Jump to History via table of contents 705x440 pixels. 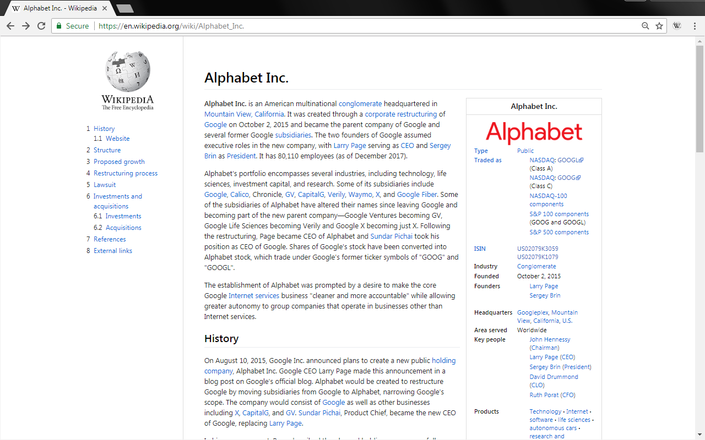[x=104, y=128]
